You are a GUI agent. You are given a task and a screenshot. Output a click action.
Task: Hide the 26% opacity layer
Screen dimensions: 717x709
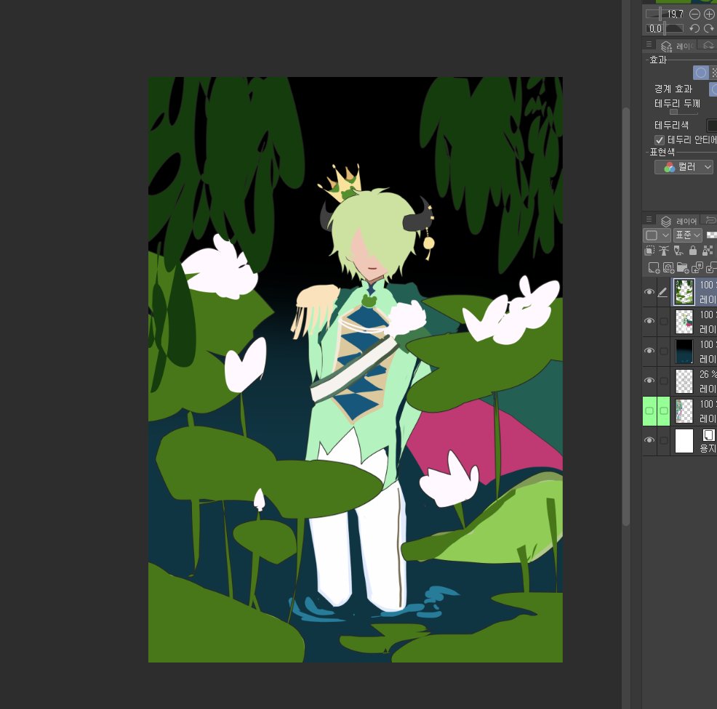[649, 381]
